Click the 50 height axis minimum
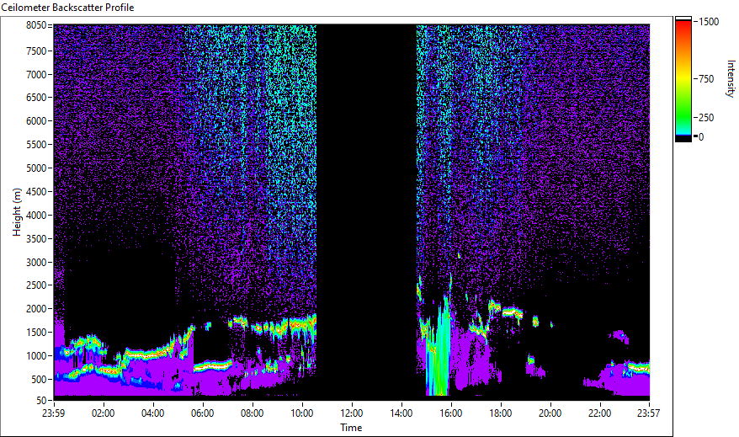739x437 pixels. (41, 401)
